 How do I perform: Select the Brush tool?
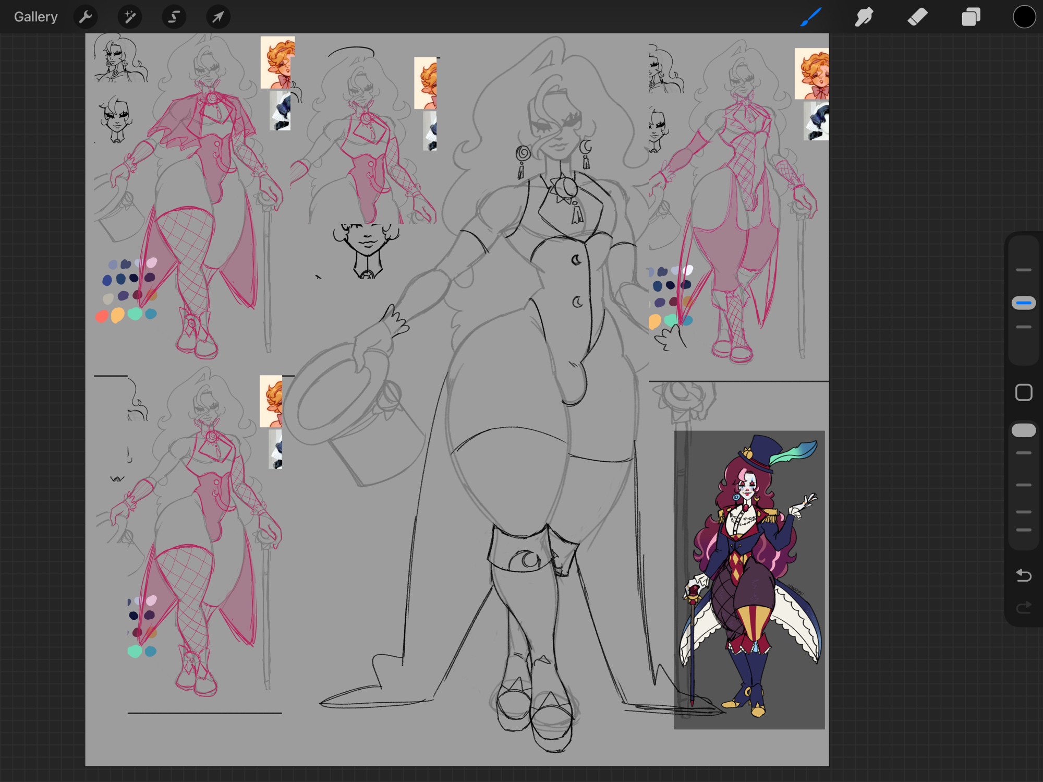(810, 17)
